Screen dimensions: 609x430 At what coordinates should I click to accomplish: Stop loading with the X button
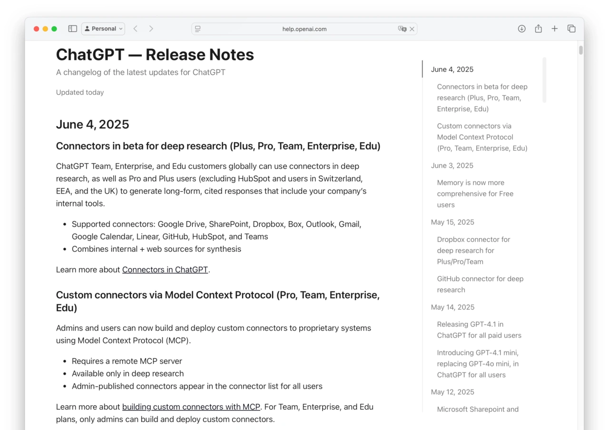tap(412, 29)
